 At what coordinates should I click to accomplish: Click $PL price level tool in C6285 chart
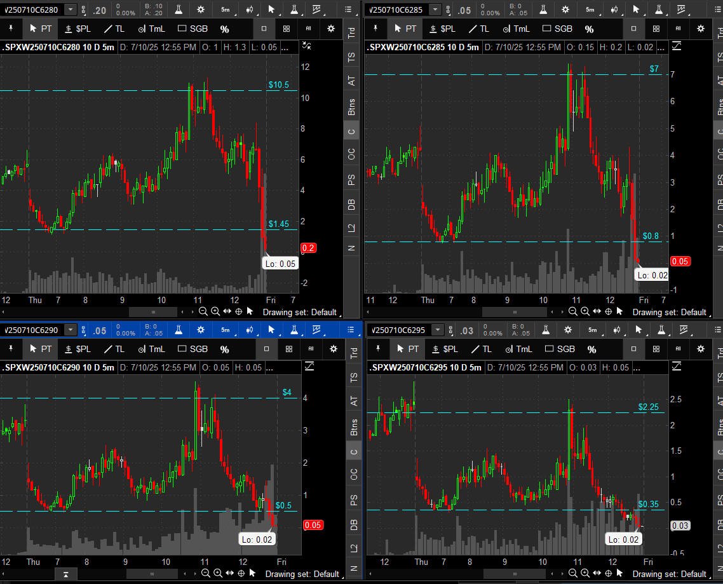point(442,29)
